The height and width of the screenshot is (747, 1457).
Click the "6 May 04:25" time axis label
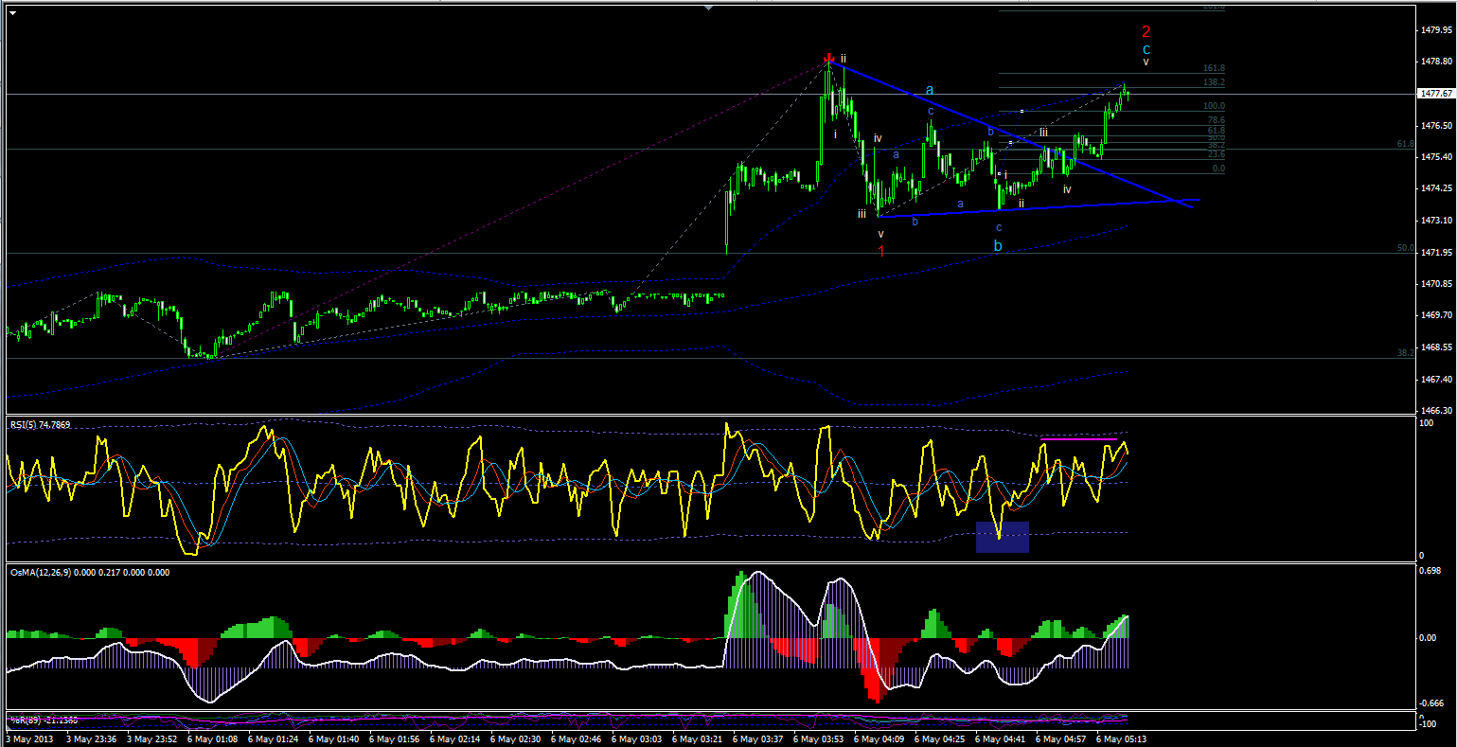[942, 738]
